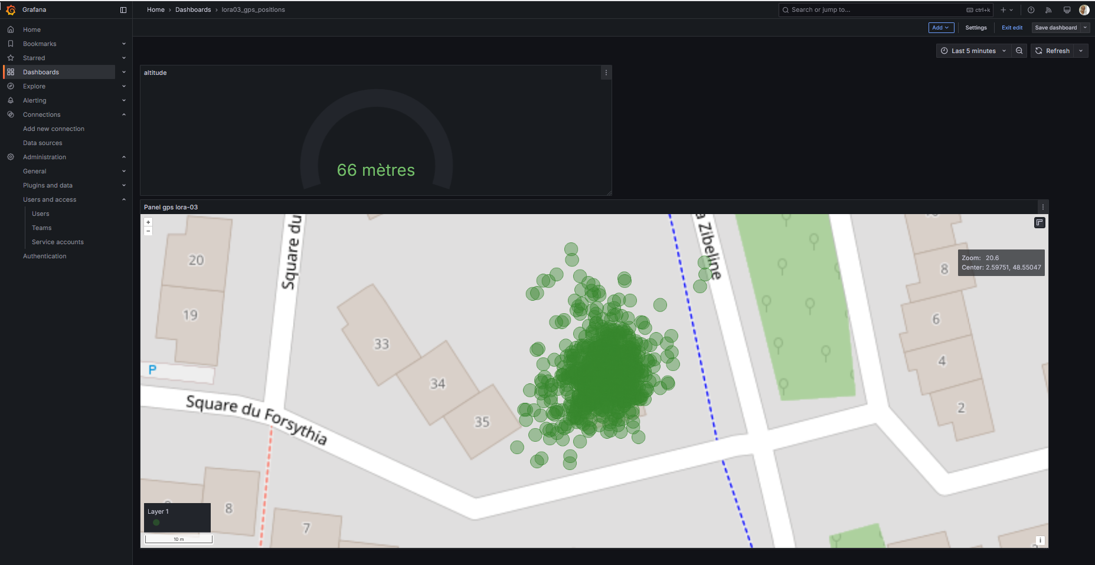The image size is (1095, 565).
Task: Open the news RSS feed icon
Action: 1048,10
